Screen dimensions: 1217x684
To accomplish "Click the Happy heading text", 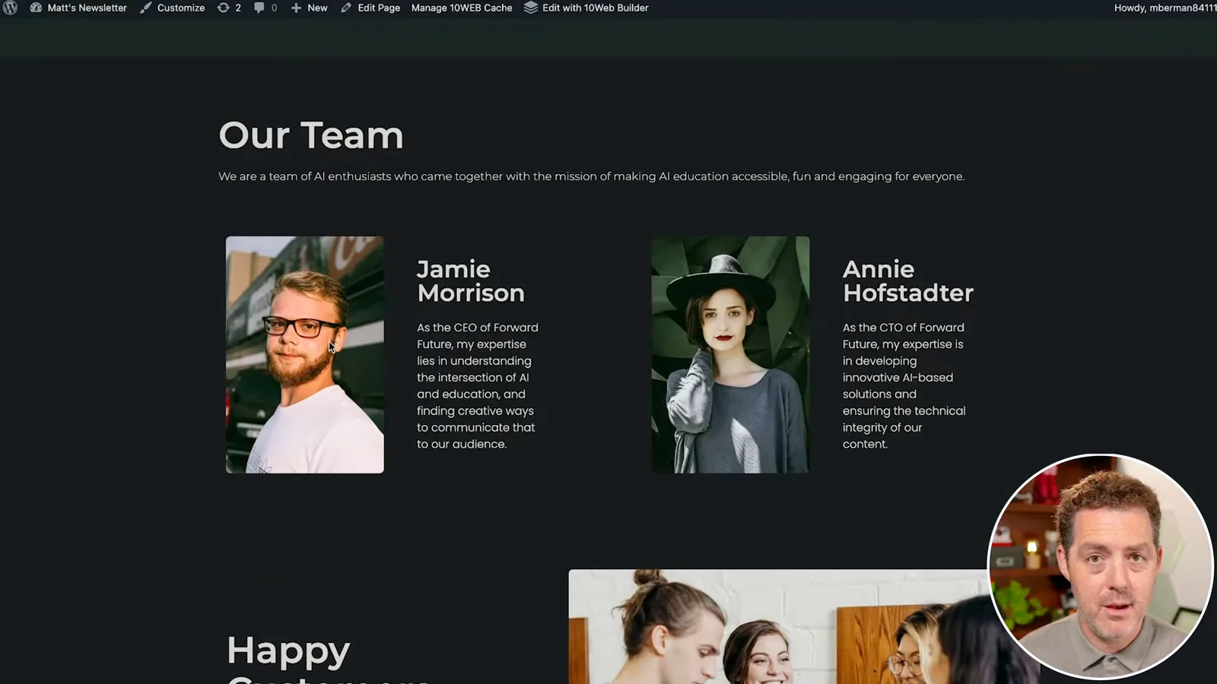I will [288, 651].
